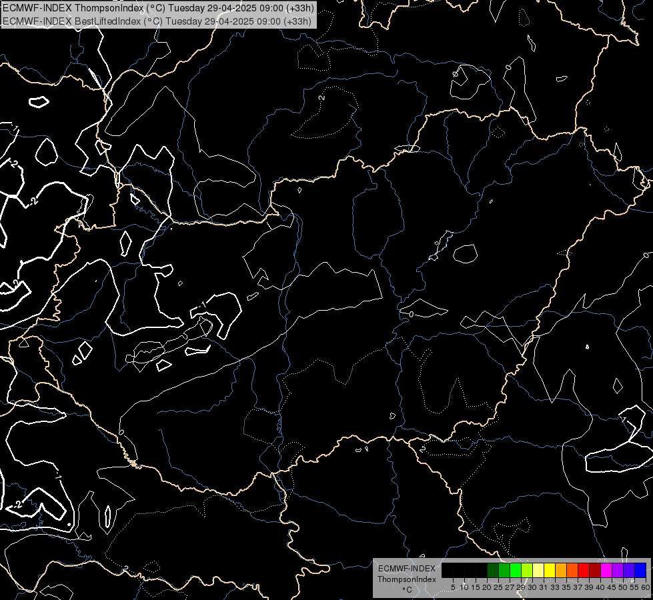Click the legend scale value 30

click(532, 587)
